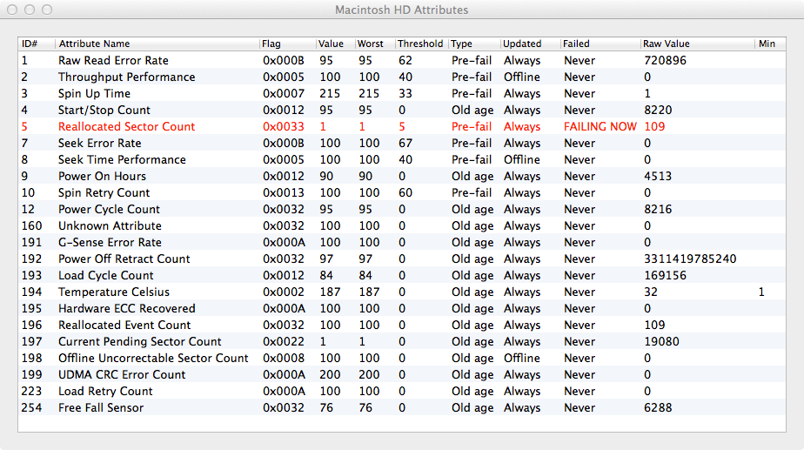Viewport: 804px width, 450px height.
Task: Sort by the ID# column header
Action: coord(37,44)
